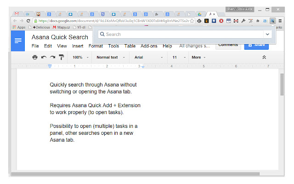Open the Insert menu
Image resolution: width=294 pixels, height=184 pixels.
(x=78, y=46)
